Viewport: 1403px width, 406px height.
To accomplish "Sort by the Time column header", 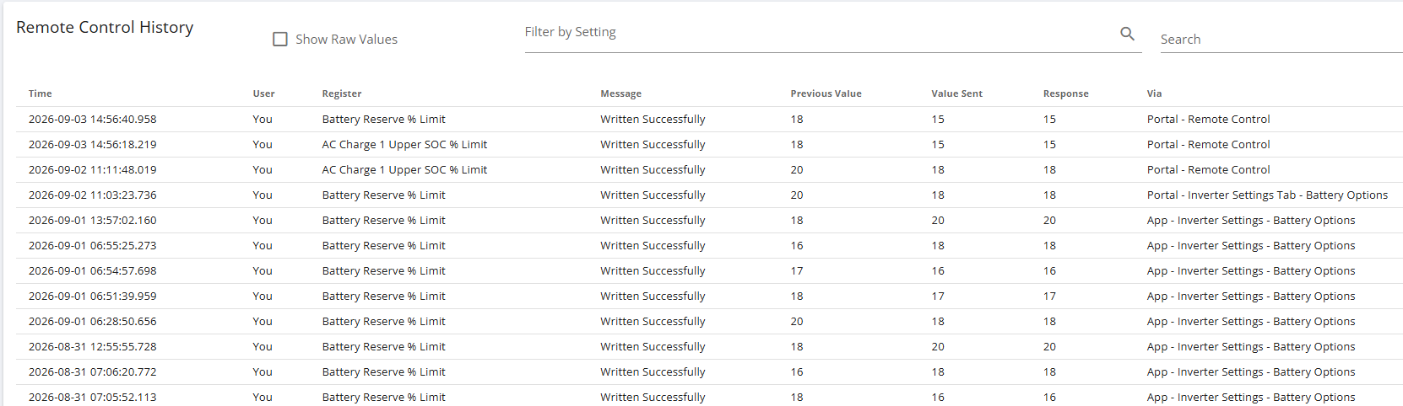I will (x=41, y=93).
